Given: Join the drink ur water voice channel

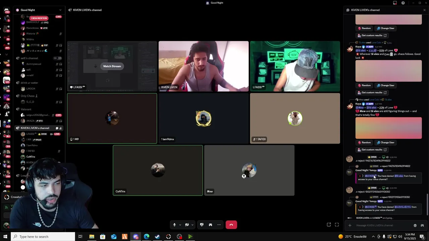Looking at the screenshot, I should pyautogui.click(x=29, y=83).
